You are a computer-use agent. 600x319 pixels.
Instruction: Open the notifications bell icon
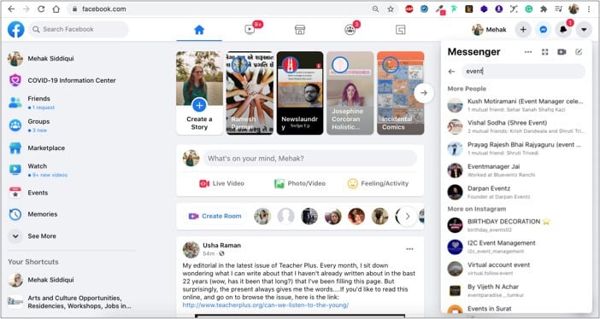(x=563, y=29)
